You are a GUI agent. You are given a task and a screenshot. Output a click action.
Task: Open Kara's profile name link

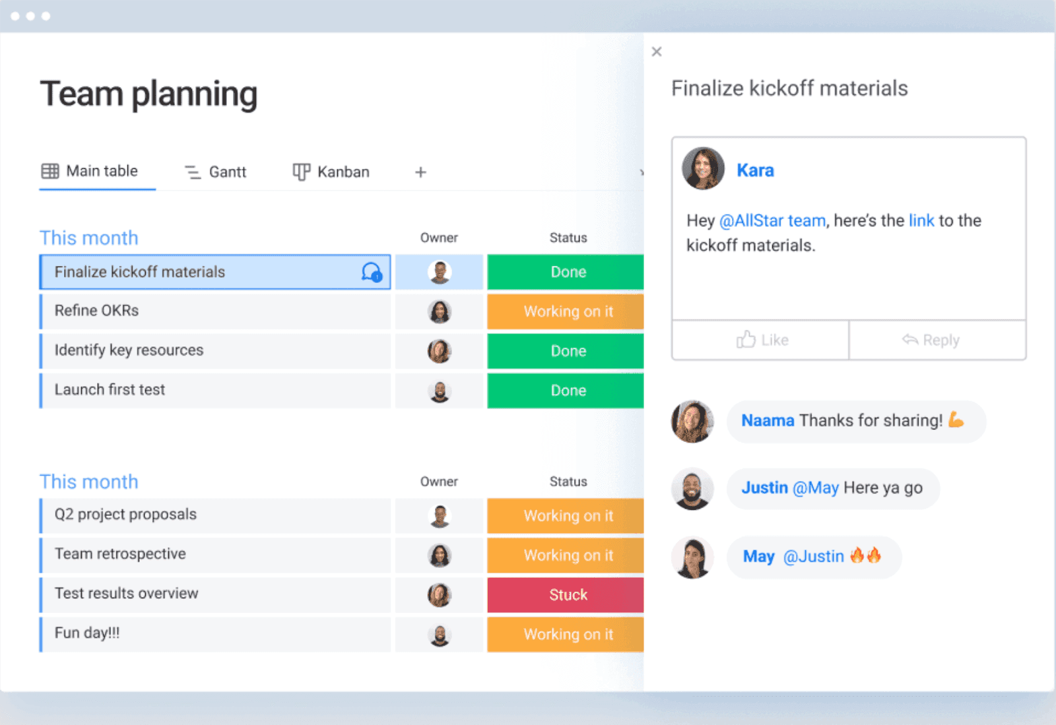tap(755, 170)
